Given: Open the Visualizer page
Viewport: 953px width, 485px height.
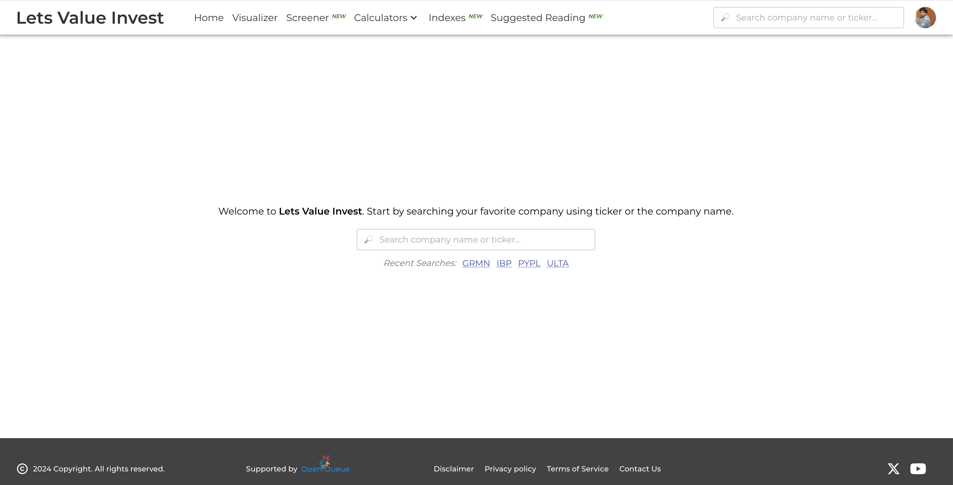Looking at the screenshot, I should click(254, 18).
